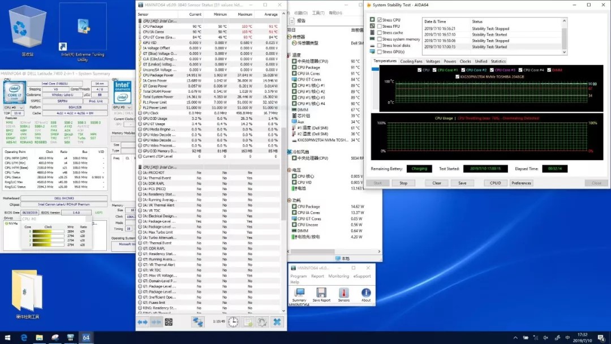Click the Summary icon in HWiNFO64
The height and width of the screenshot is (344, 611).
tap(299, 293)
